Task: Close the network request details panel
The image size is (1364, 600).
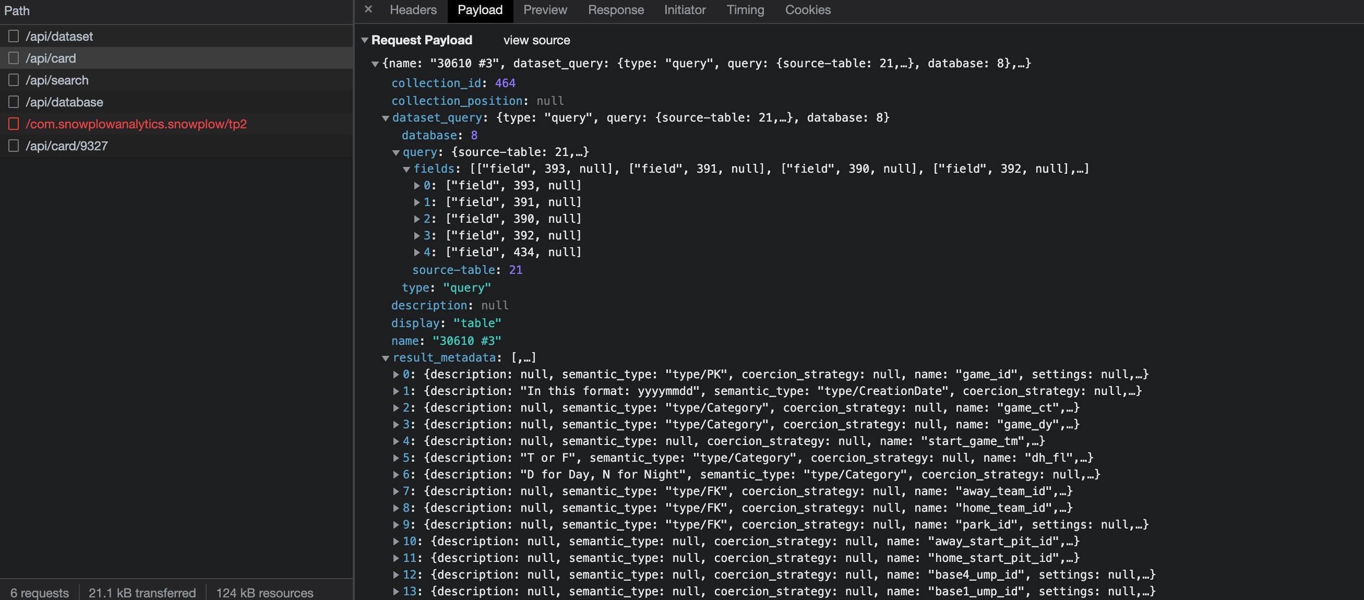Action: pyautogui.click(x=368, y=9)
